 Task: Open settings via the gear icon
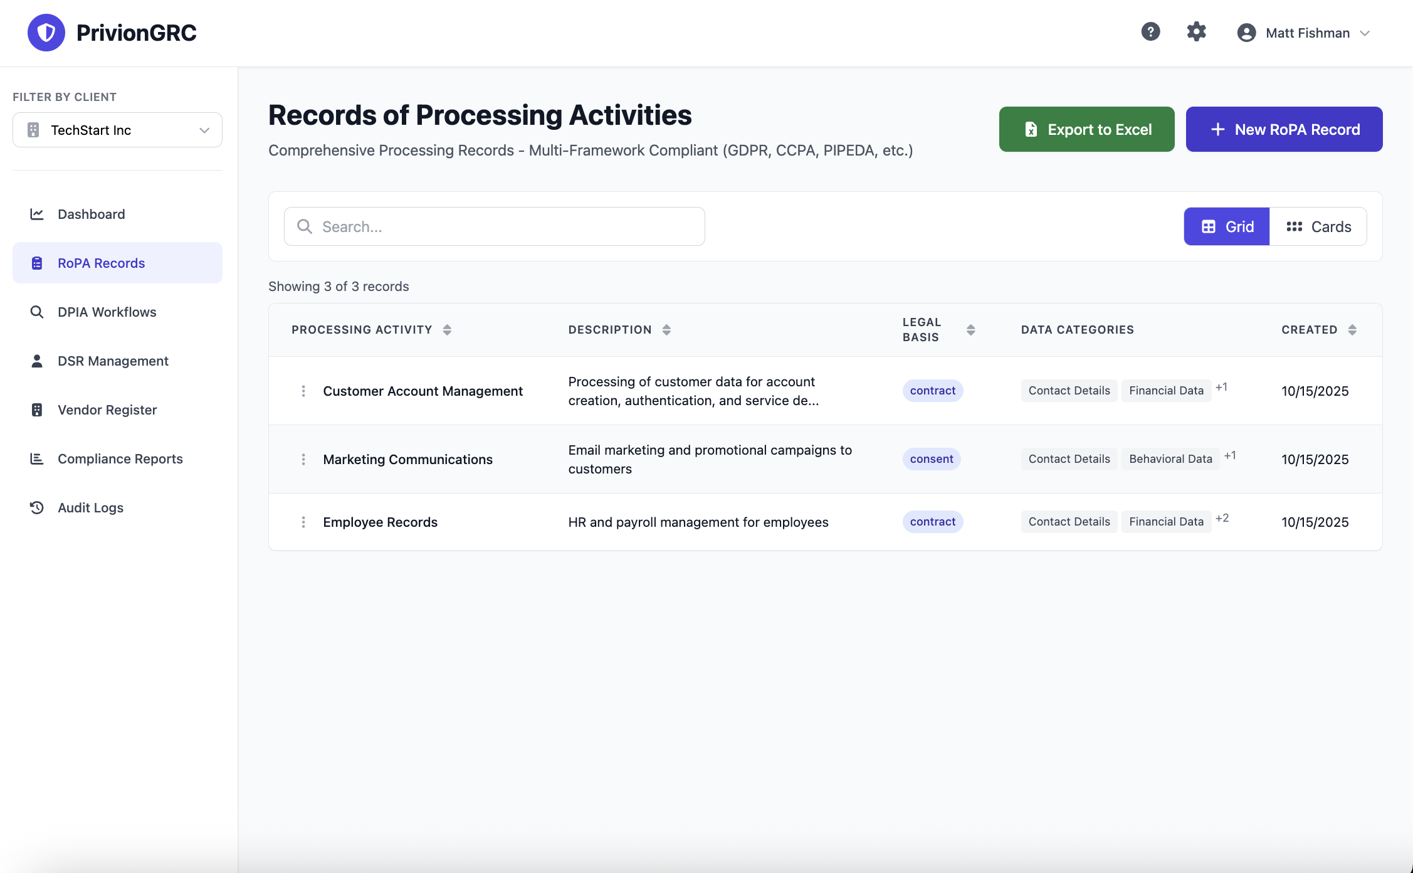[1196, 32]
